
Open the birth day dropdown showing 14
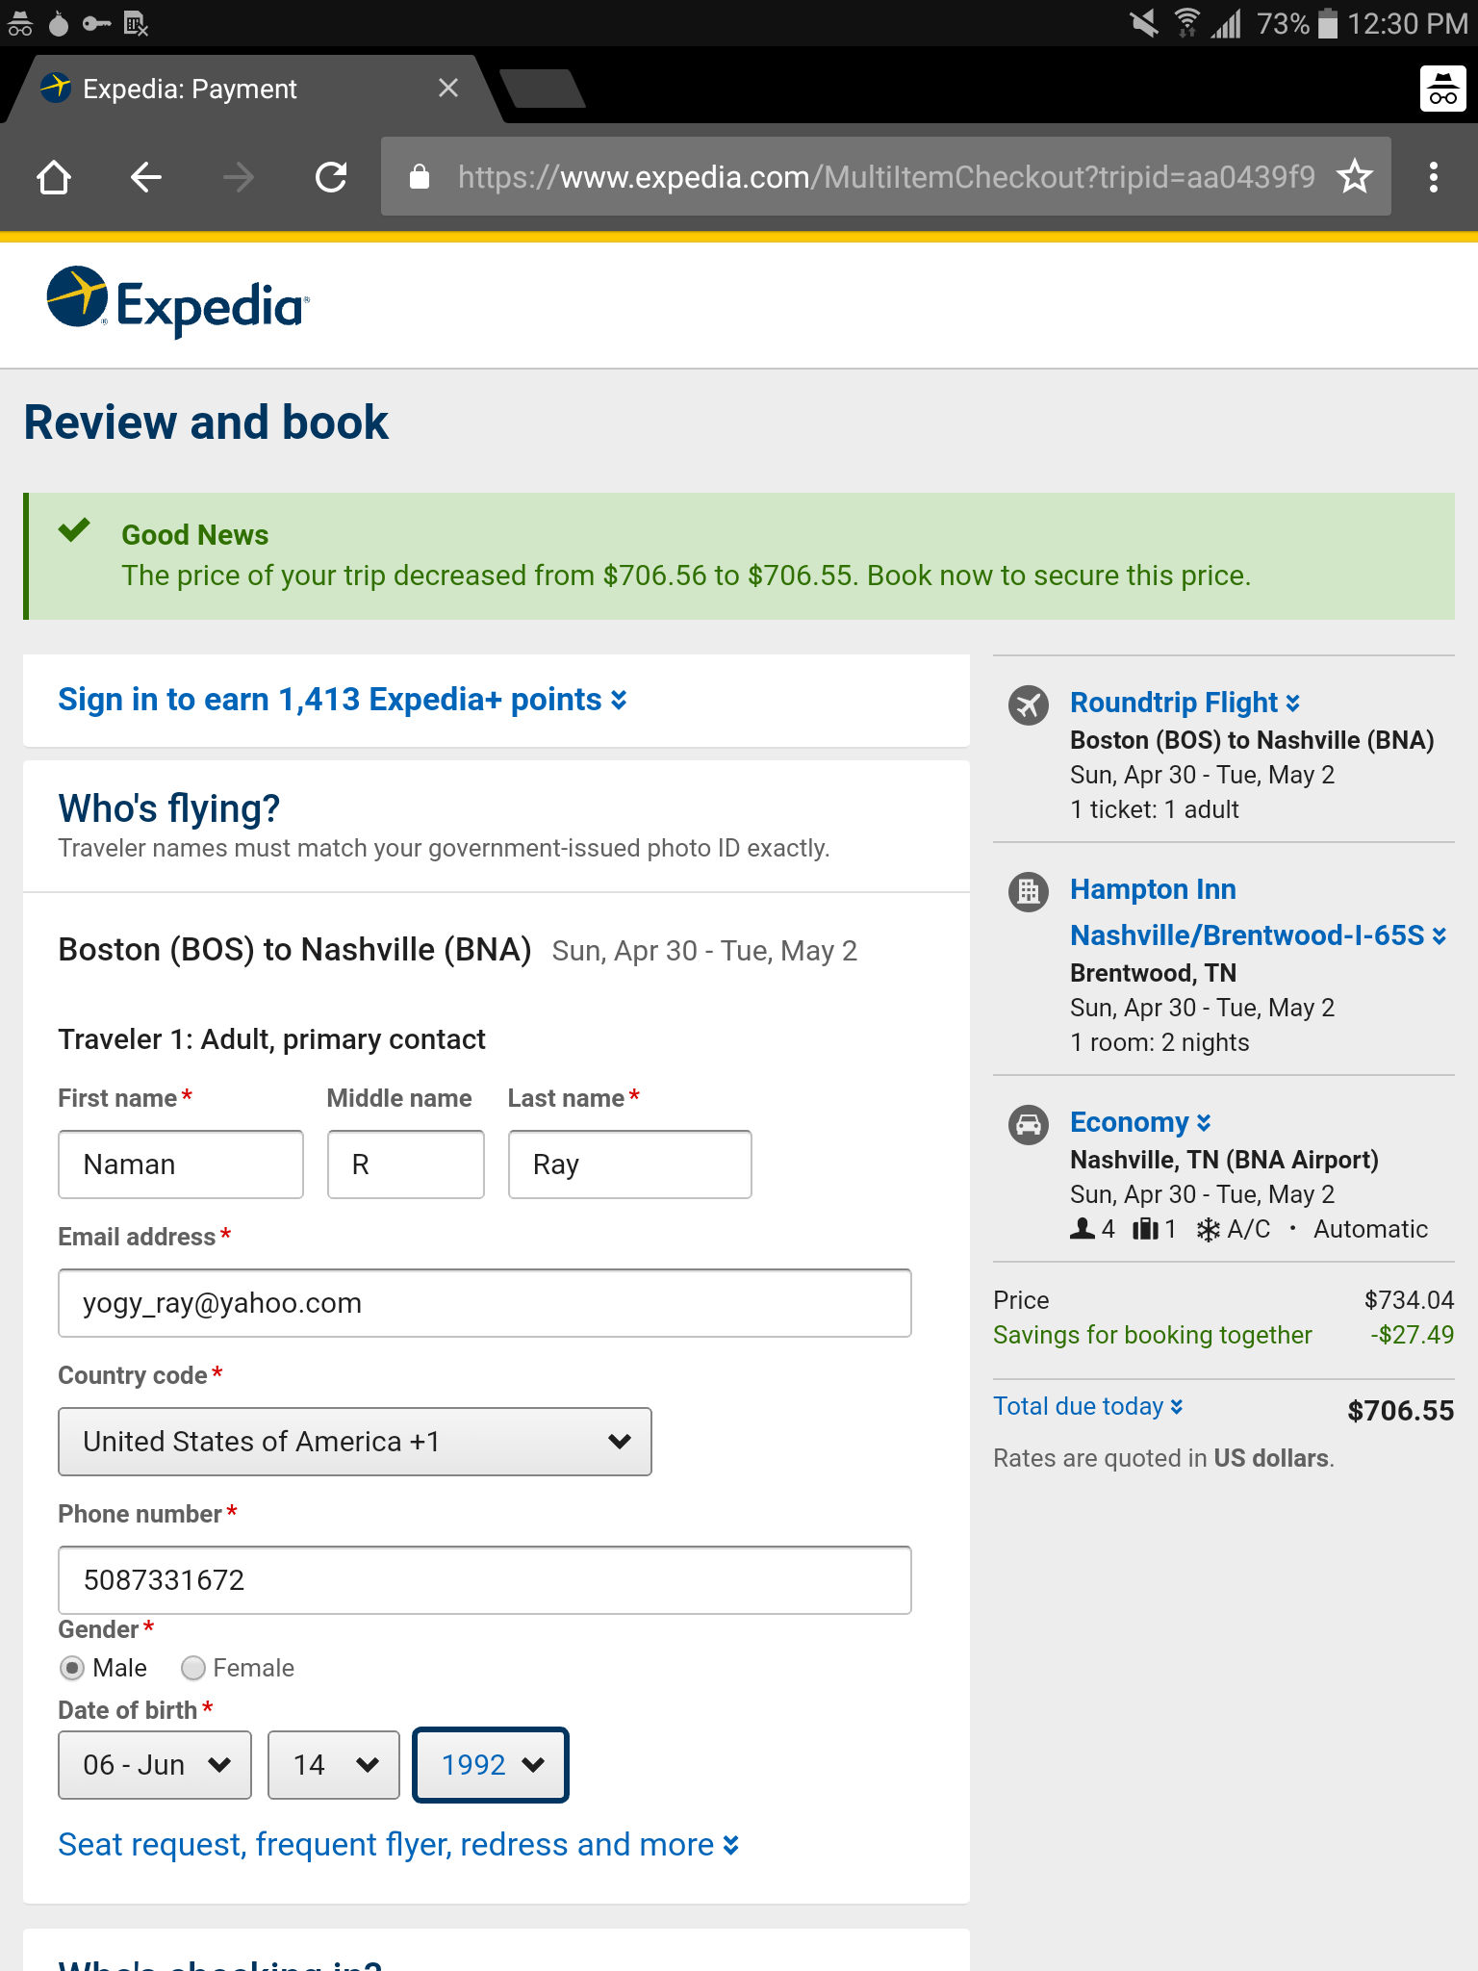[333, 1765]
